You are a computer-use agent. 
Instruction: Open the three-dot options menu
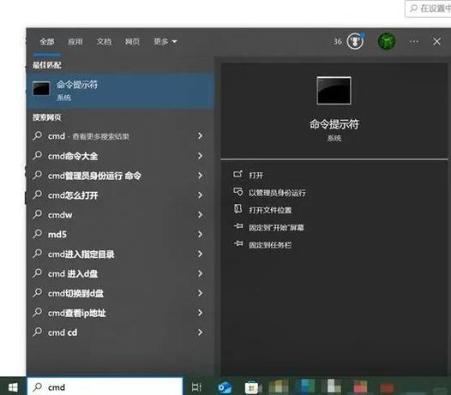pyautogui.click(x=414, y=42)
